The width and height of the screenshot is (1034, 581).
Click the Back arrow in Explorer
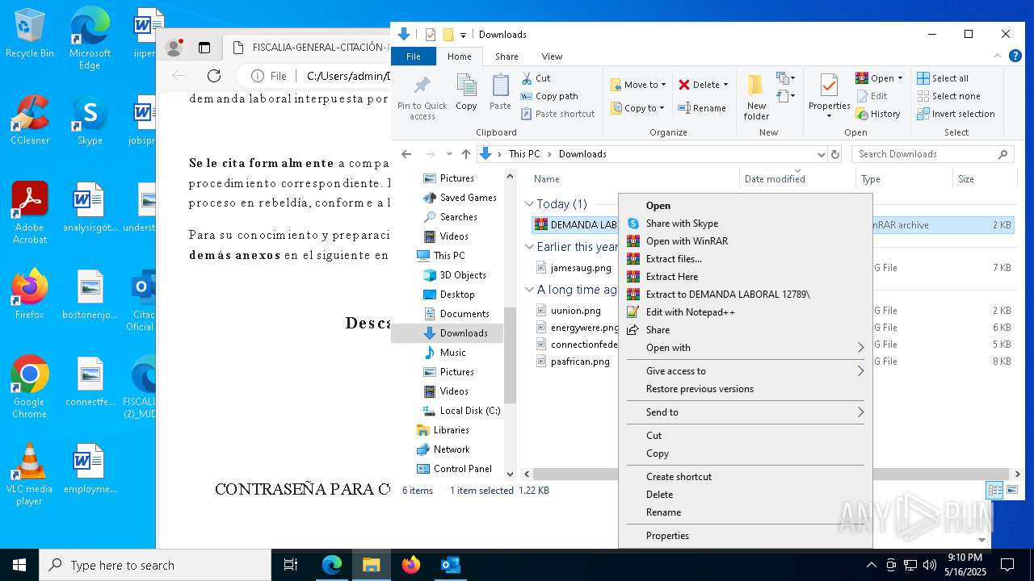point(406,154)
